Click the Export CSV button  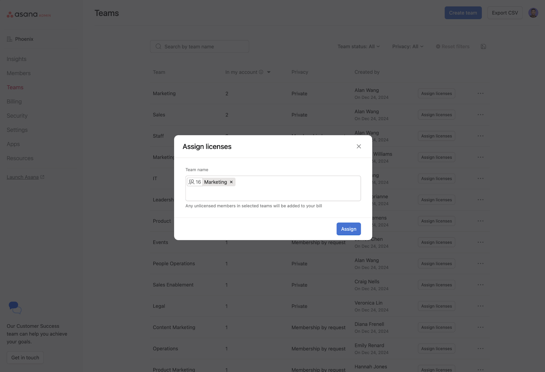(x=505, y=13)
